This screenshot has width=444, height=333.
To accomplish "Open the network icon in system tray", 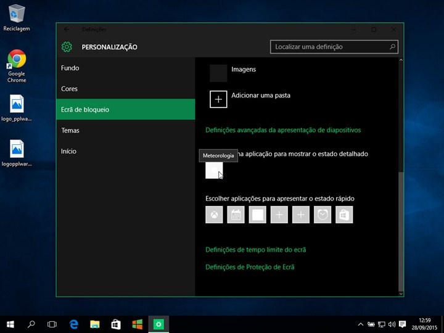I will [x=382, y=324].
